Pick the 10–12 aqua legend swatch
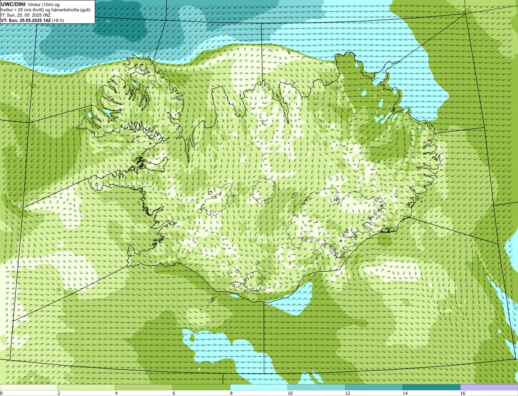 [316, 387]
